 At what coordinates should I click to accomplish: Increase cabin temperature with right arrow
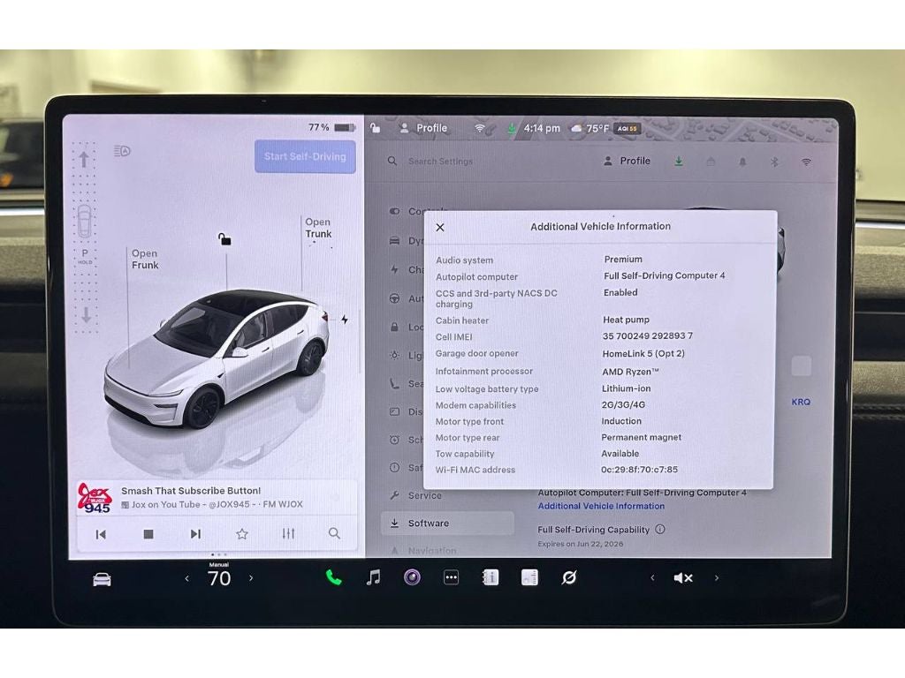pyautogui.click(x=251, y=577)
